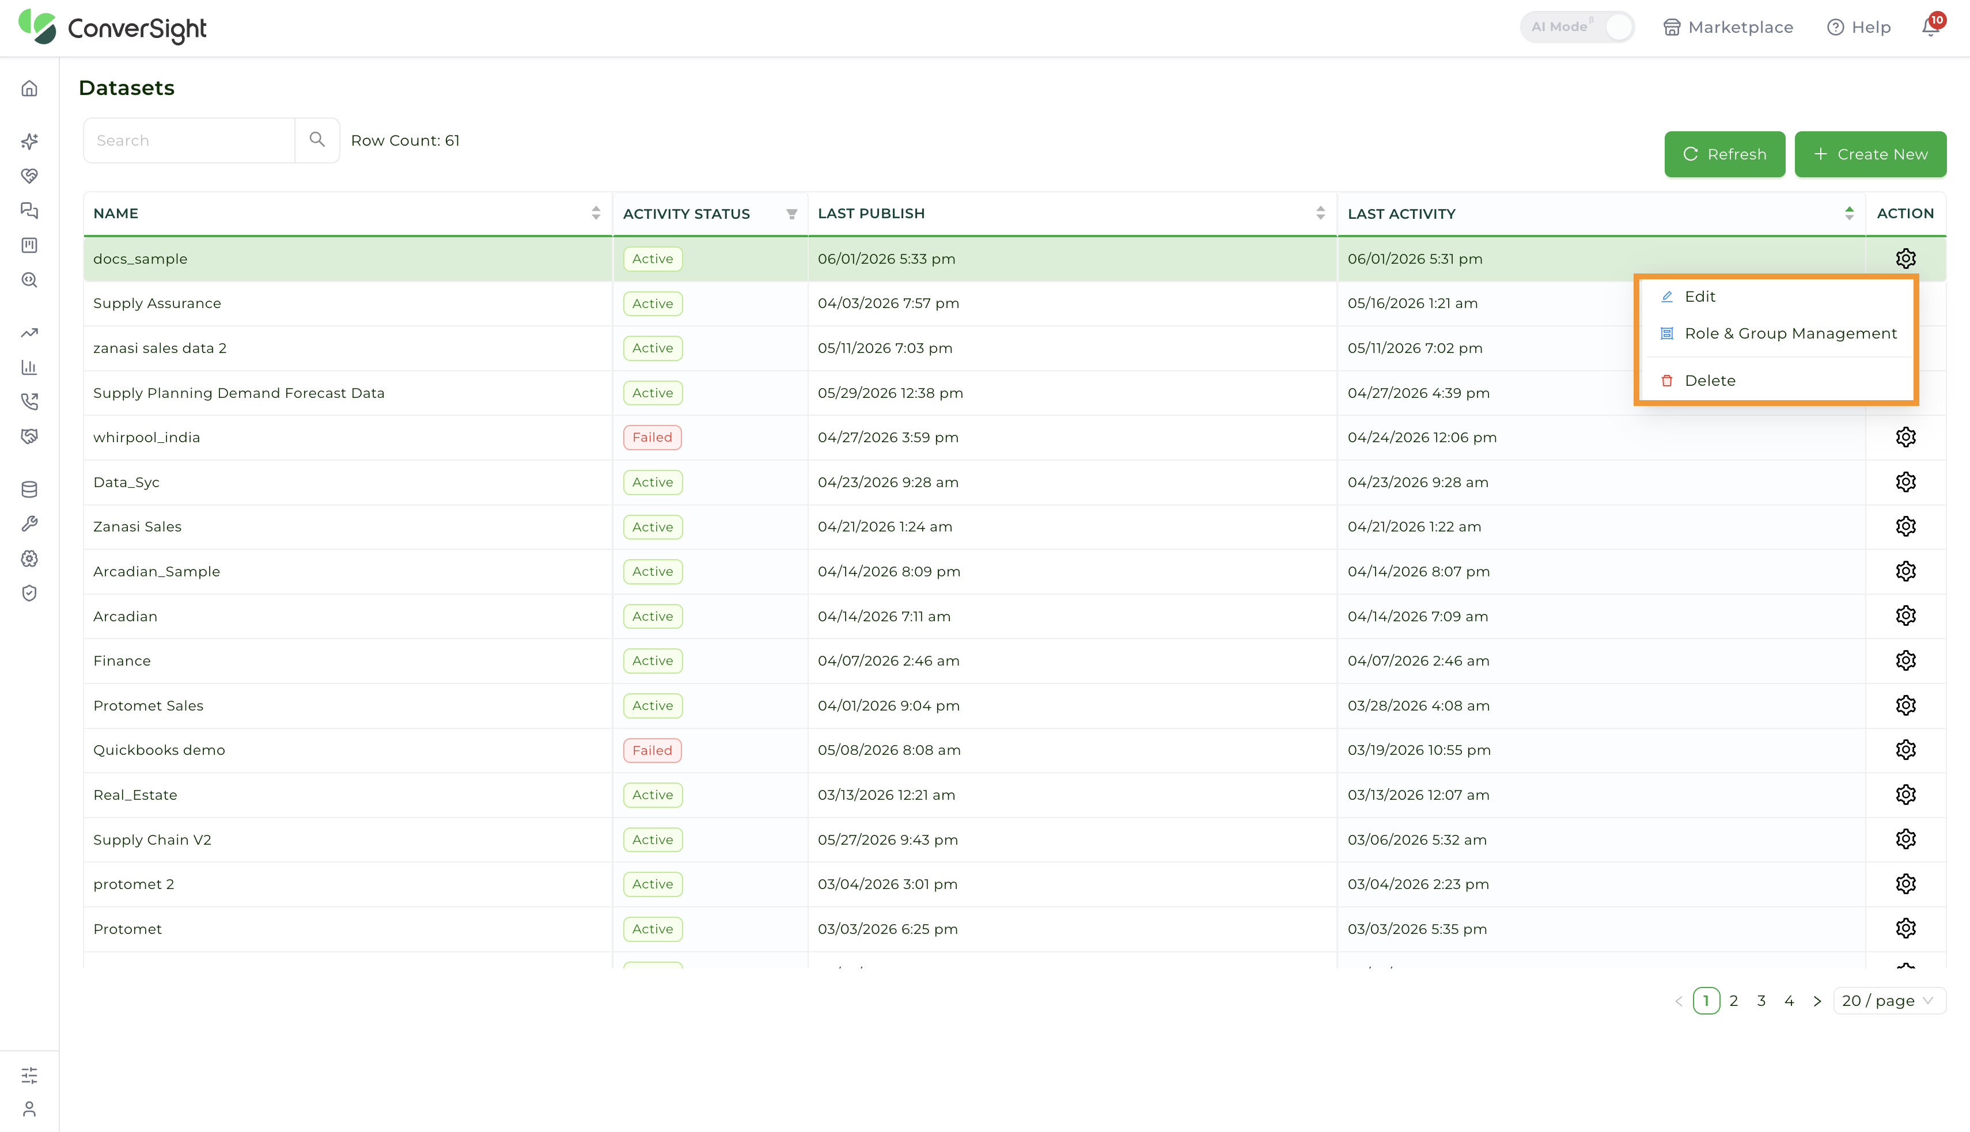Click the phone call sidebar icon

coord(29,401)
